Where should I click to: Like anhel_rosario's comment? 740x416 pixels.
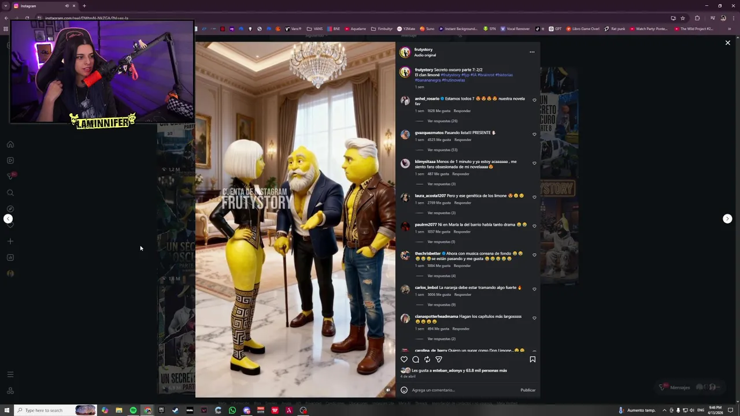click(534, 100)
